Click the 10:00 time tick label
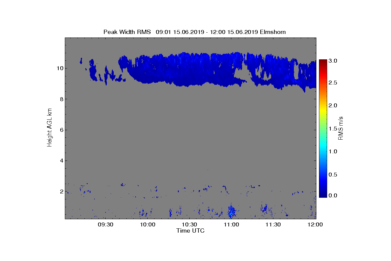This screenshot has height=261, width=391. tap(148, 224)
